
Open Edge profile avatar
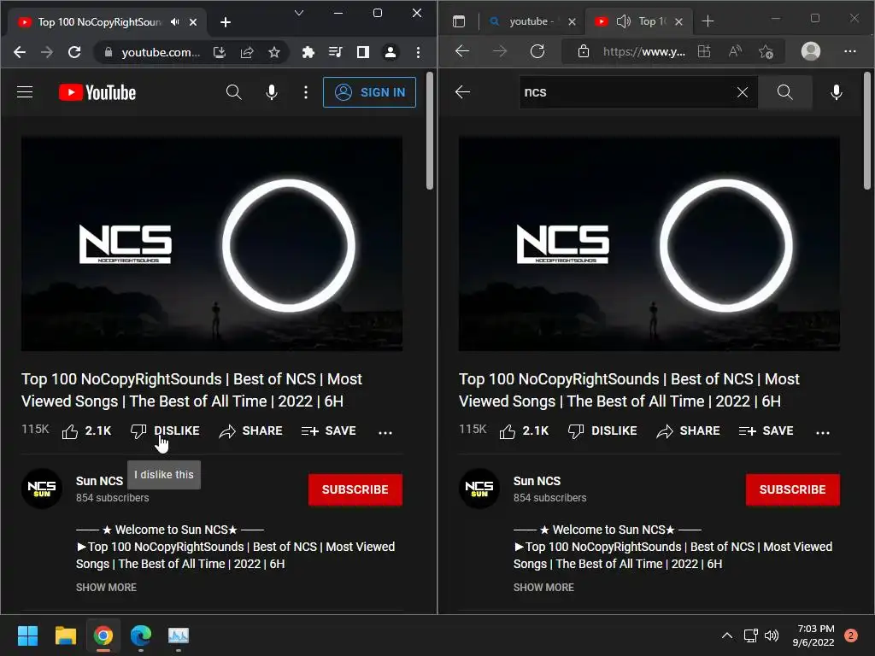[811, 51]
